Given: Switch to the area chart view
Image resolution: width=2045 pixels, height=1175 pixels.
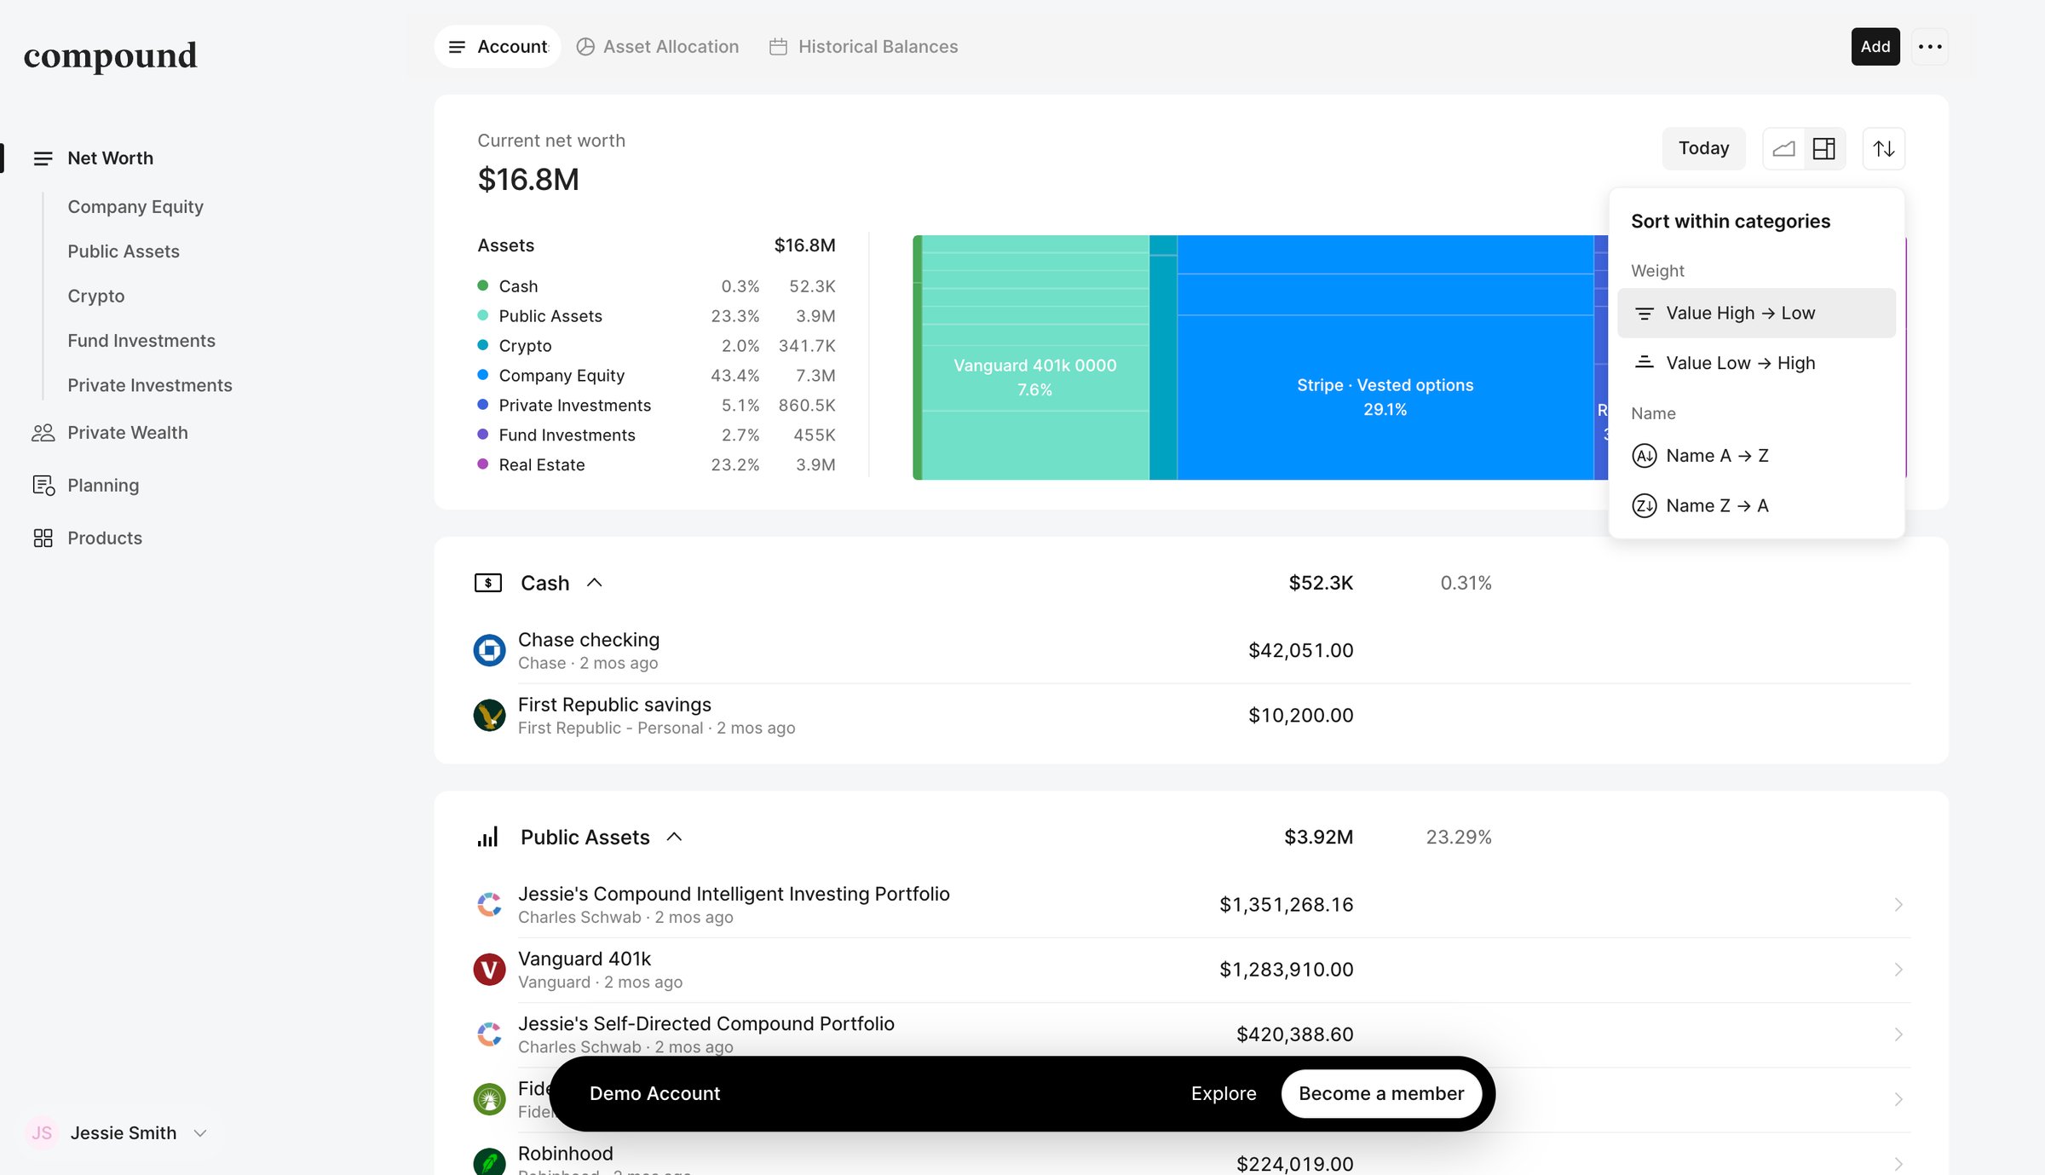Looking at the screenshot, I should [1784, 149].
